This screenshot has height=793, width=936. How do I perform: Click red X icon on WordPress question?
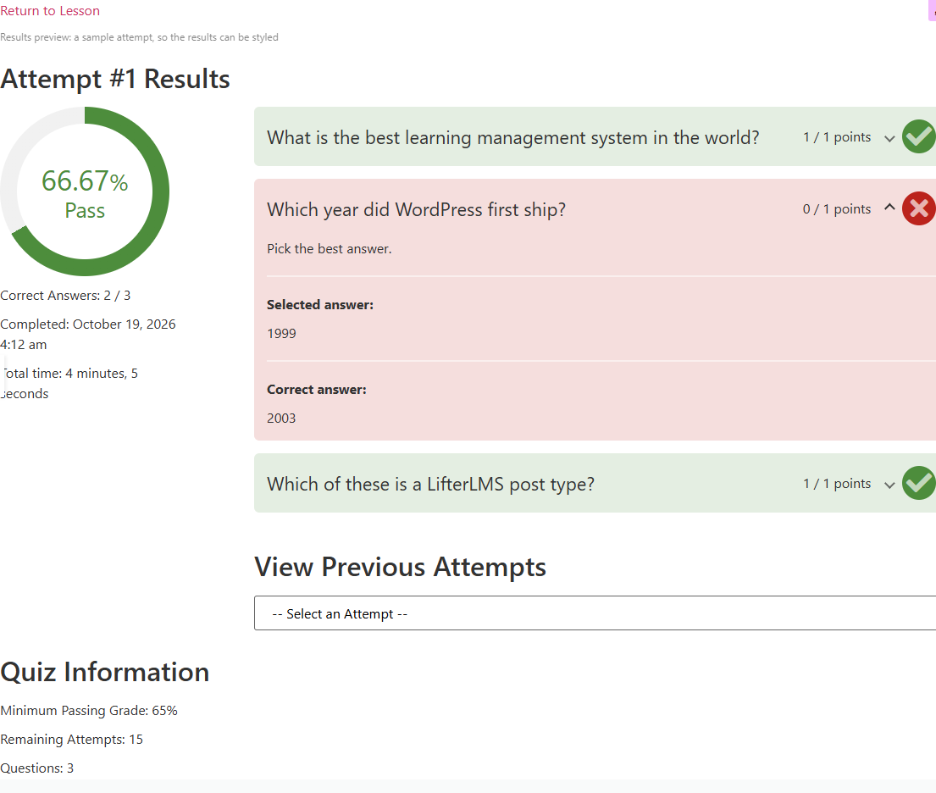pyautogui.click(x=919, y=208)
